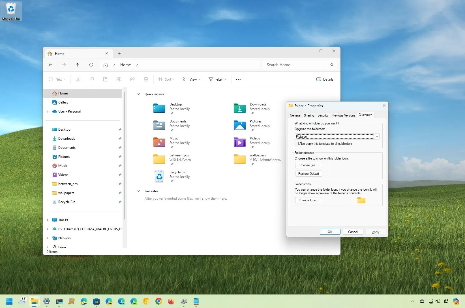Launch Firefox from the taskbar
Screen dimensions: 465x308
click(171, 301)
